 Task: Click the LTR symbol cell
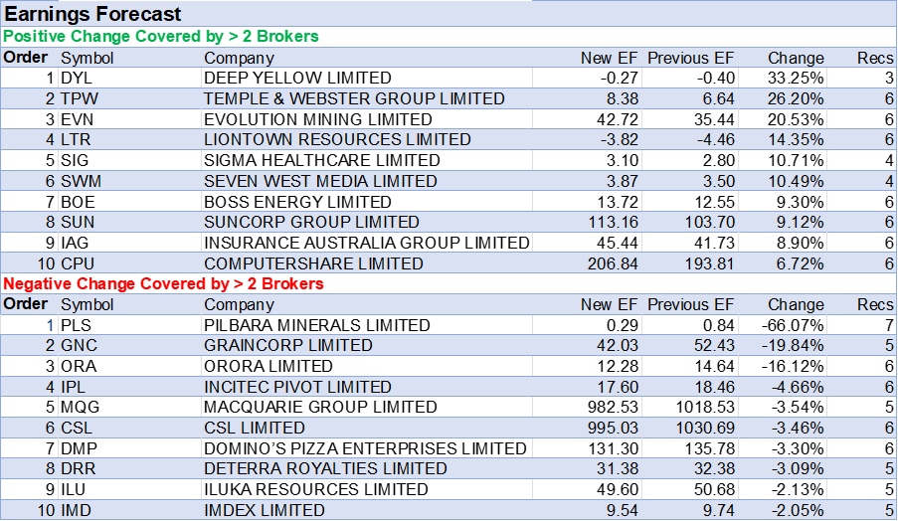pyautogui.click(x=76, y=139)
